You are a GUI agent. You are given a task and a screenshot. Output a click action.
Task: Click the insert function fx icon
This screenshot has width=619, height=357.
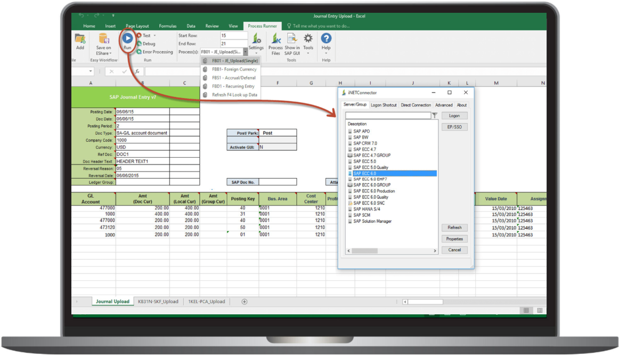137,71
